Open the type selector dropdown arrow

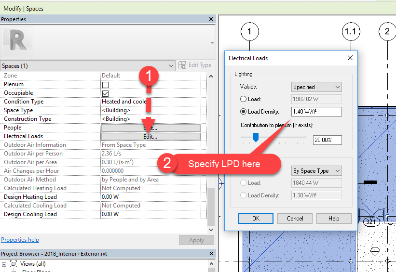pos(212,42)
